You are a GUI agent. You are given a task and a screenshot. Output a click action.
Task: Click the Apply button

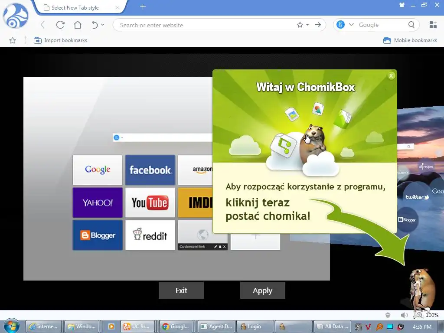(262, 290)
